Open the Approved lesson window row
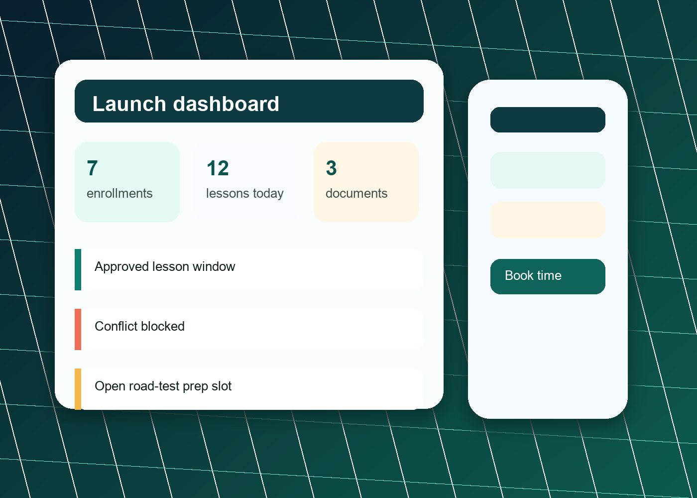 (x=249, y=269)
